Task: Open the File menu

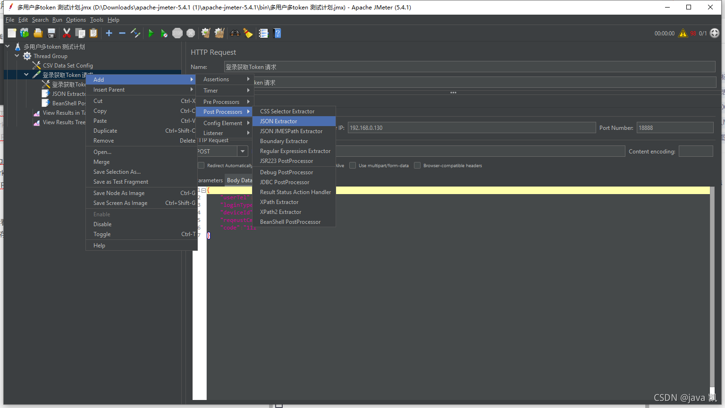Action: tap(10, 20)
